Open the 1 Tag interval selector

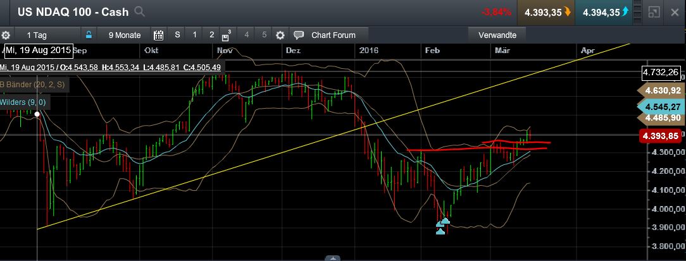(37, 35)
